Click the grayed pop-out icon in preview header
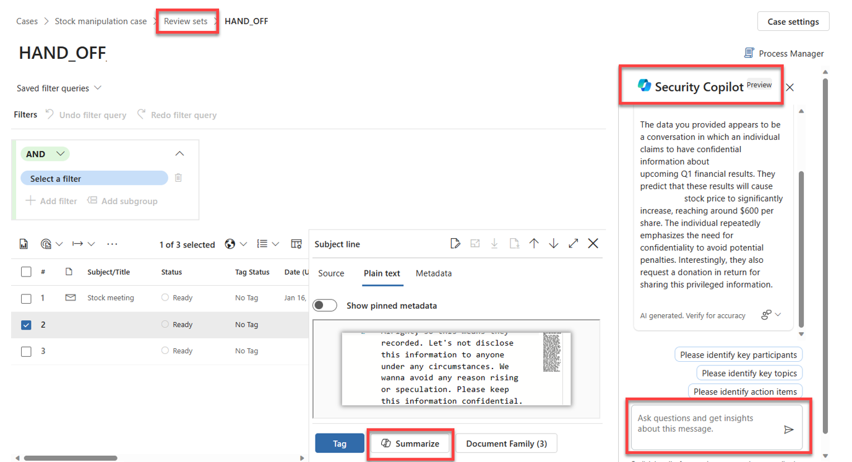 475,244
